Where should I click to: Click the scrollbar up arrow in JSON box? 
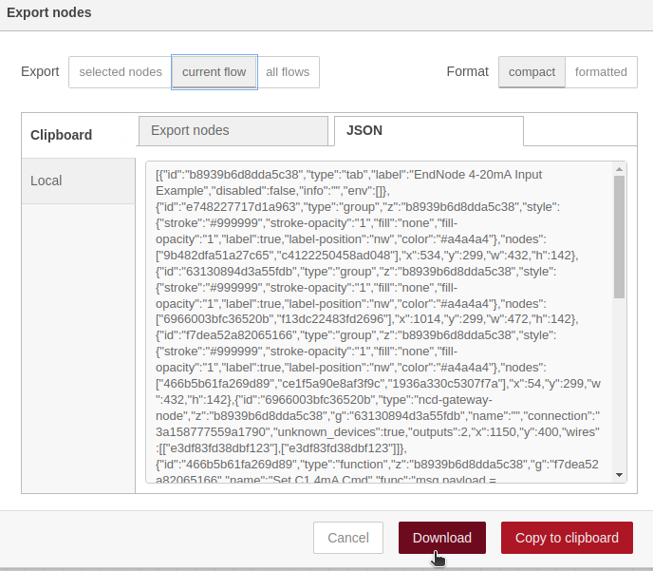pyautogui.click(x=620, y=170)
